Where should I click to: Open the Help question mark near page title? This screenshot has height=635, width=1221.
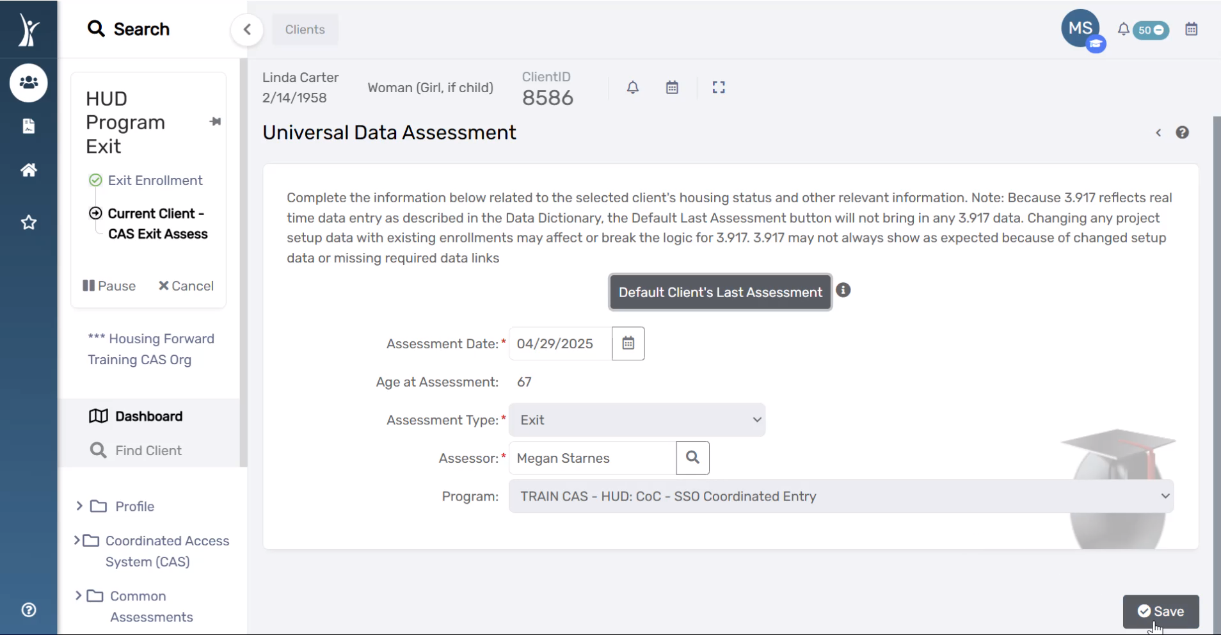[x=1184, y=132]
